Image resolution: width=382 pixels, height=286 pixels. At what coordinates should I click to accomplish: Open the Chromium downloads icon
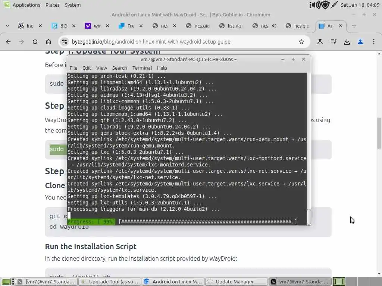(x=347, y=42)
